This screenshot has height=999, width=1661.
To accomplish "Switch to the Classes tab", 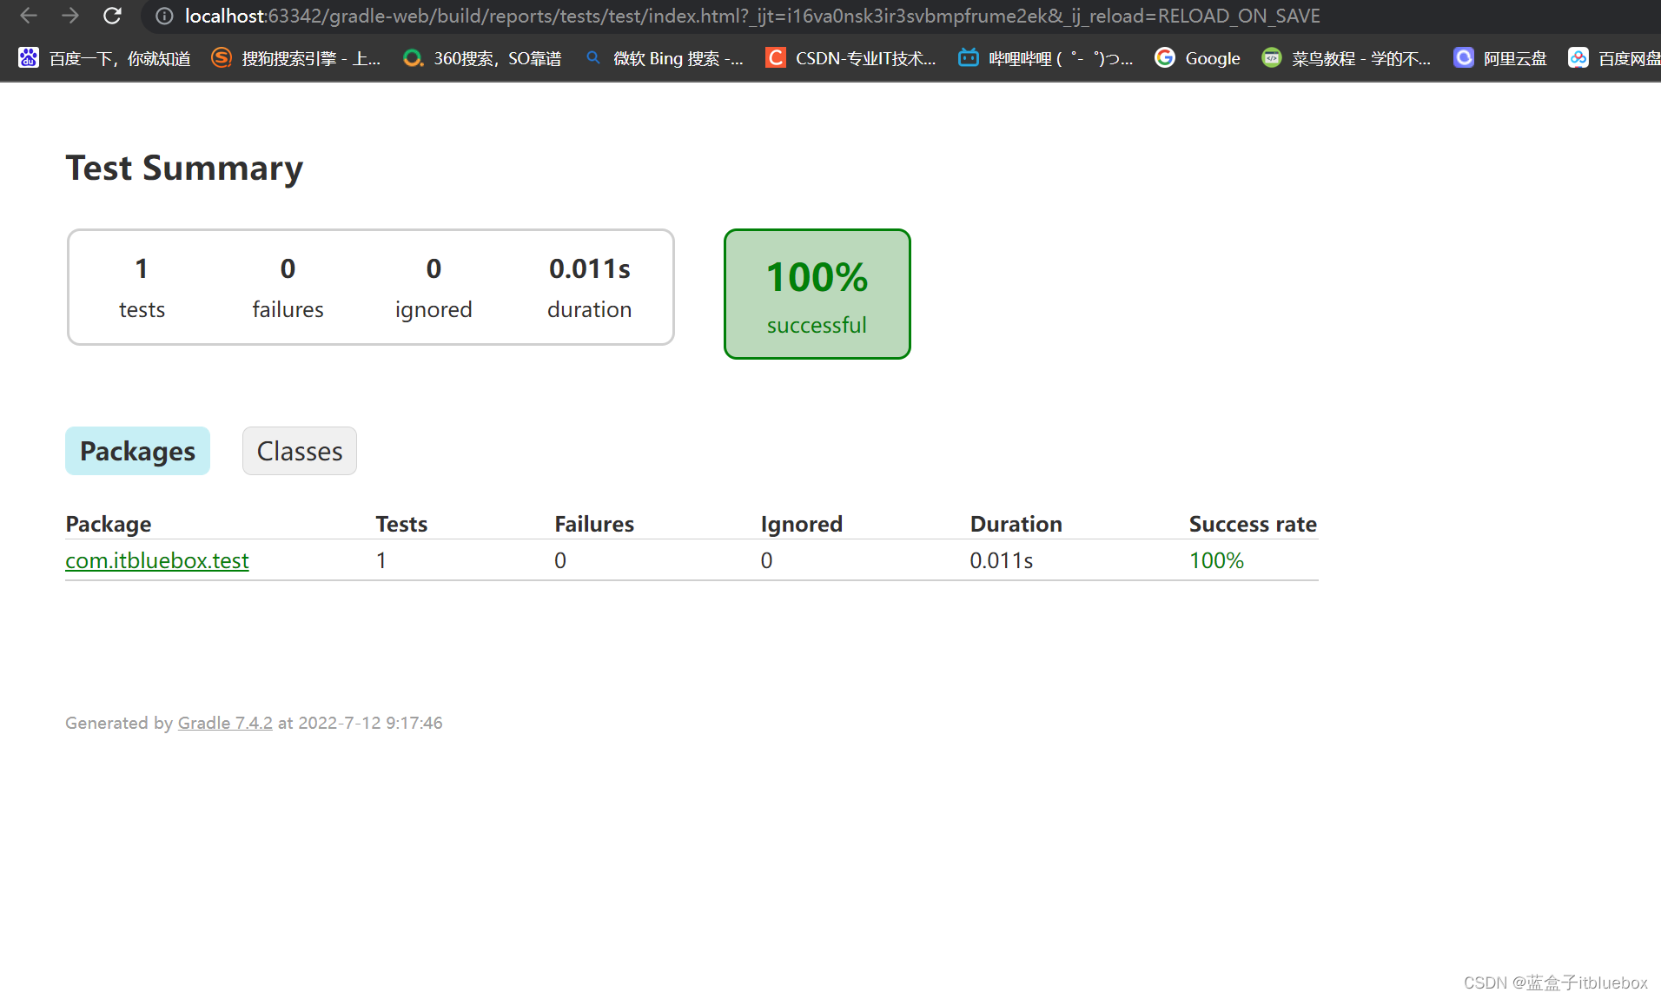I will (x=300, y=451).
